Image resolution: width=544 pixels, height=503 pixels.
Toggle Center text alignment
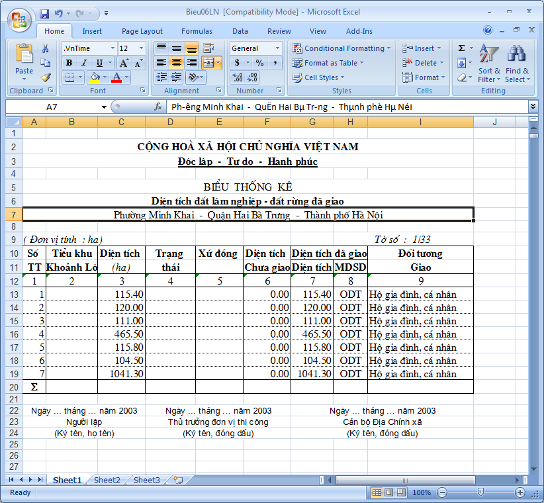point(176,63)
